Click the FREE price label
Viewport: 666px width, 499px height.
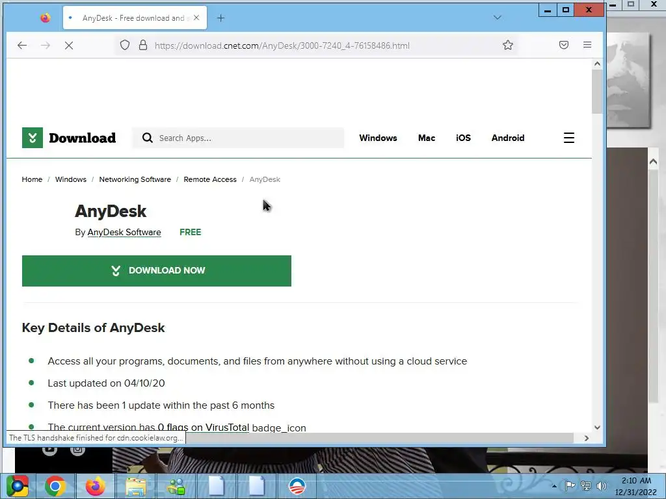coord(191,232)
